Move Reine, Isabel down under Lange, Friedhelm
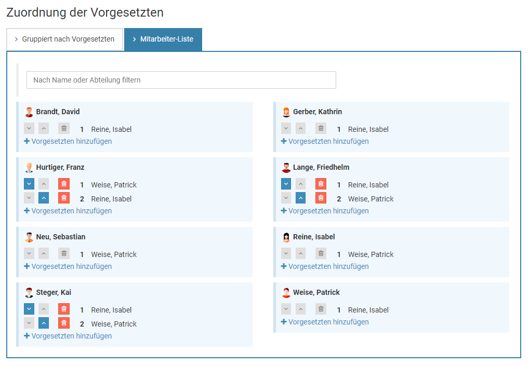530x366 pixels. click(x=286, y=184)
